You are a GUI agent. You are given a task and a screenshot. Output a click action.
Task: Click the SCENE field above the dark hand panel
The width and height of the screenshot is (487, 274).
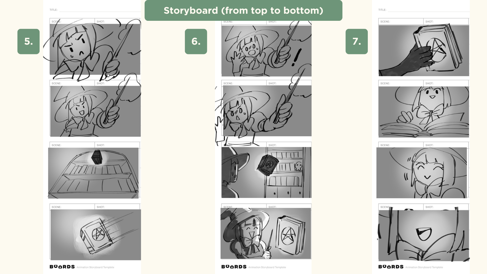point(401,22)
